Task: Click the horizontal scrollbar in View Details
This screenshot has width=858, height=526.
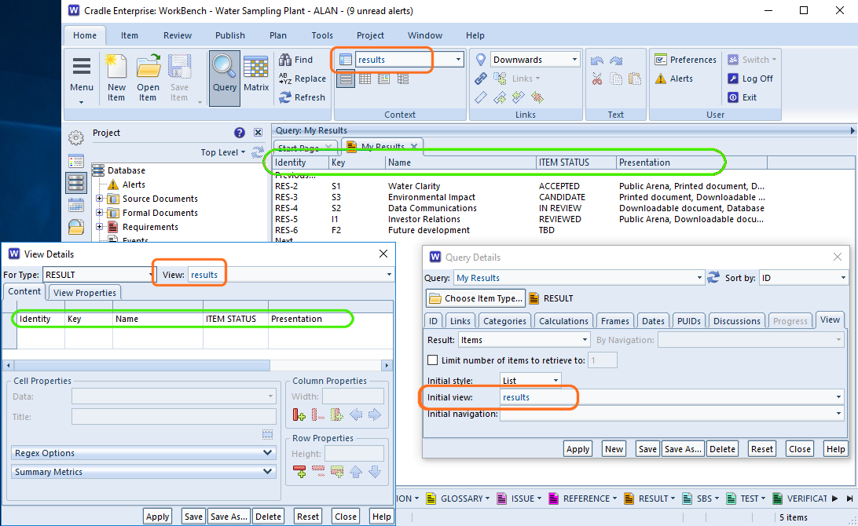Action: pyautogui.click(x=141, y=365)
